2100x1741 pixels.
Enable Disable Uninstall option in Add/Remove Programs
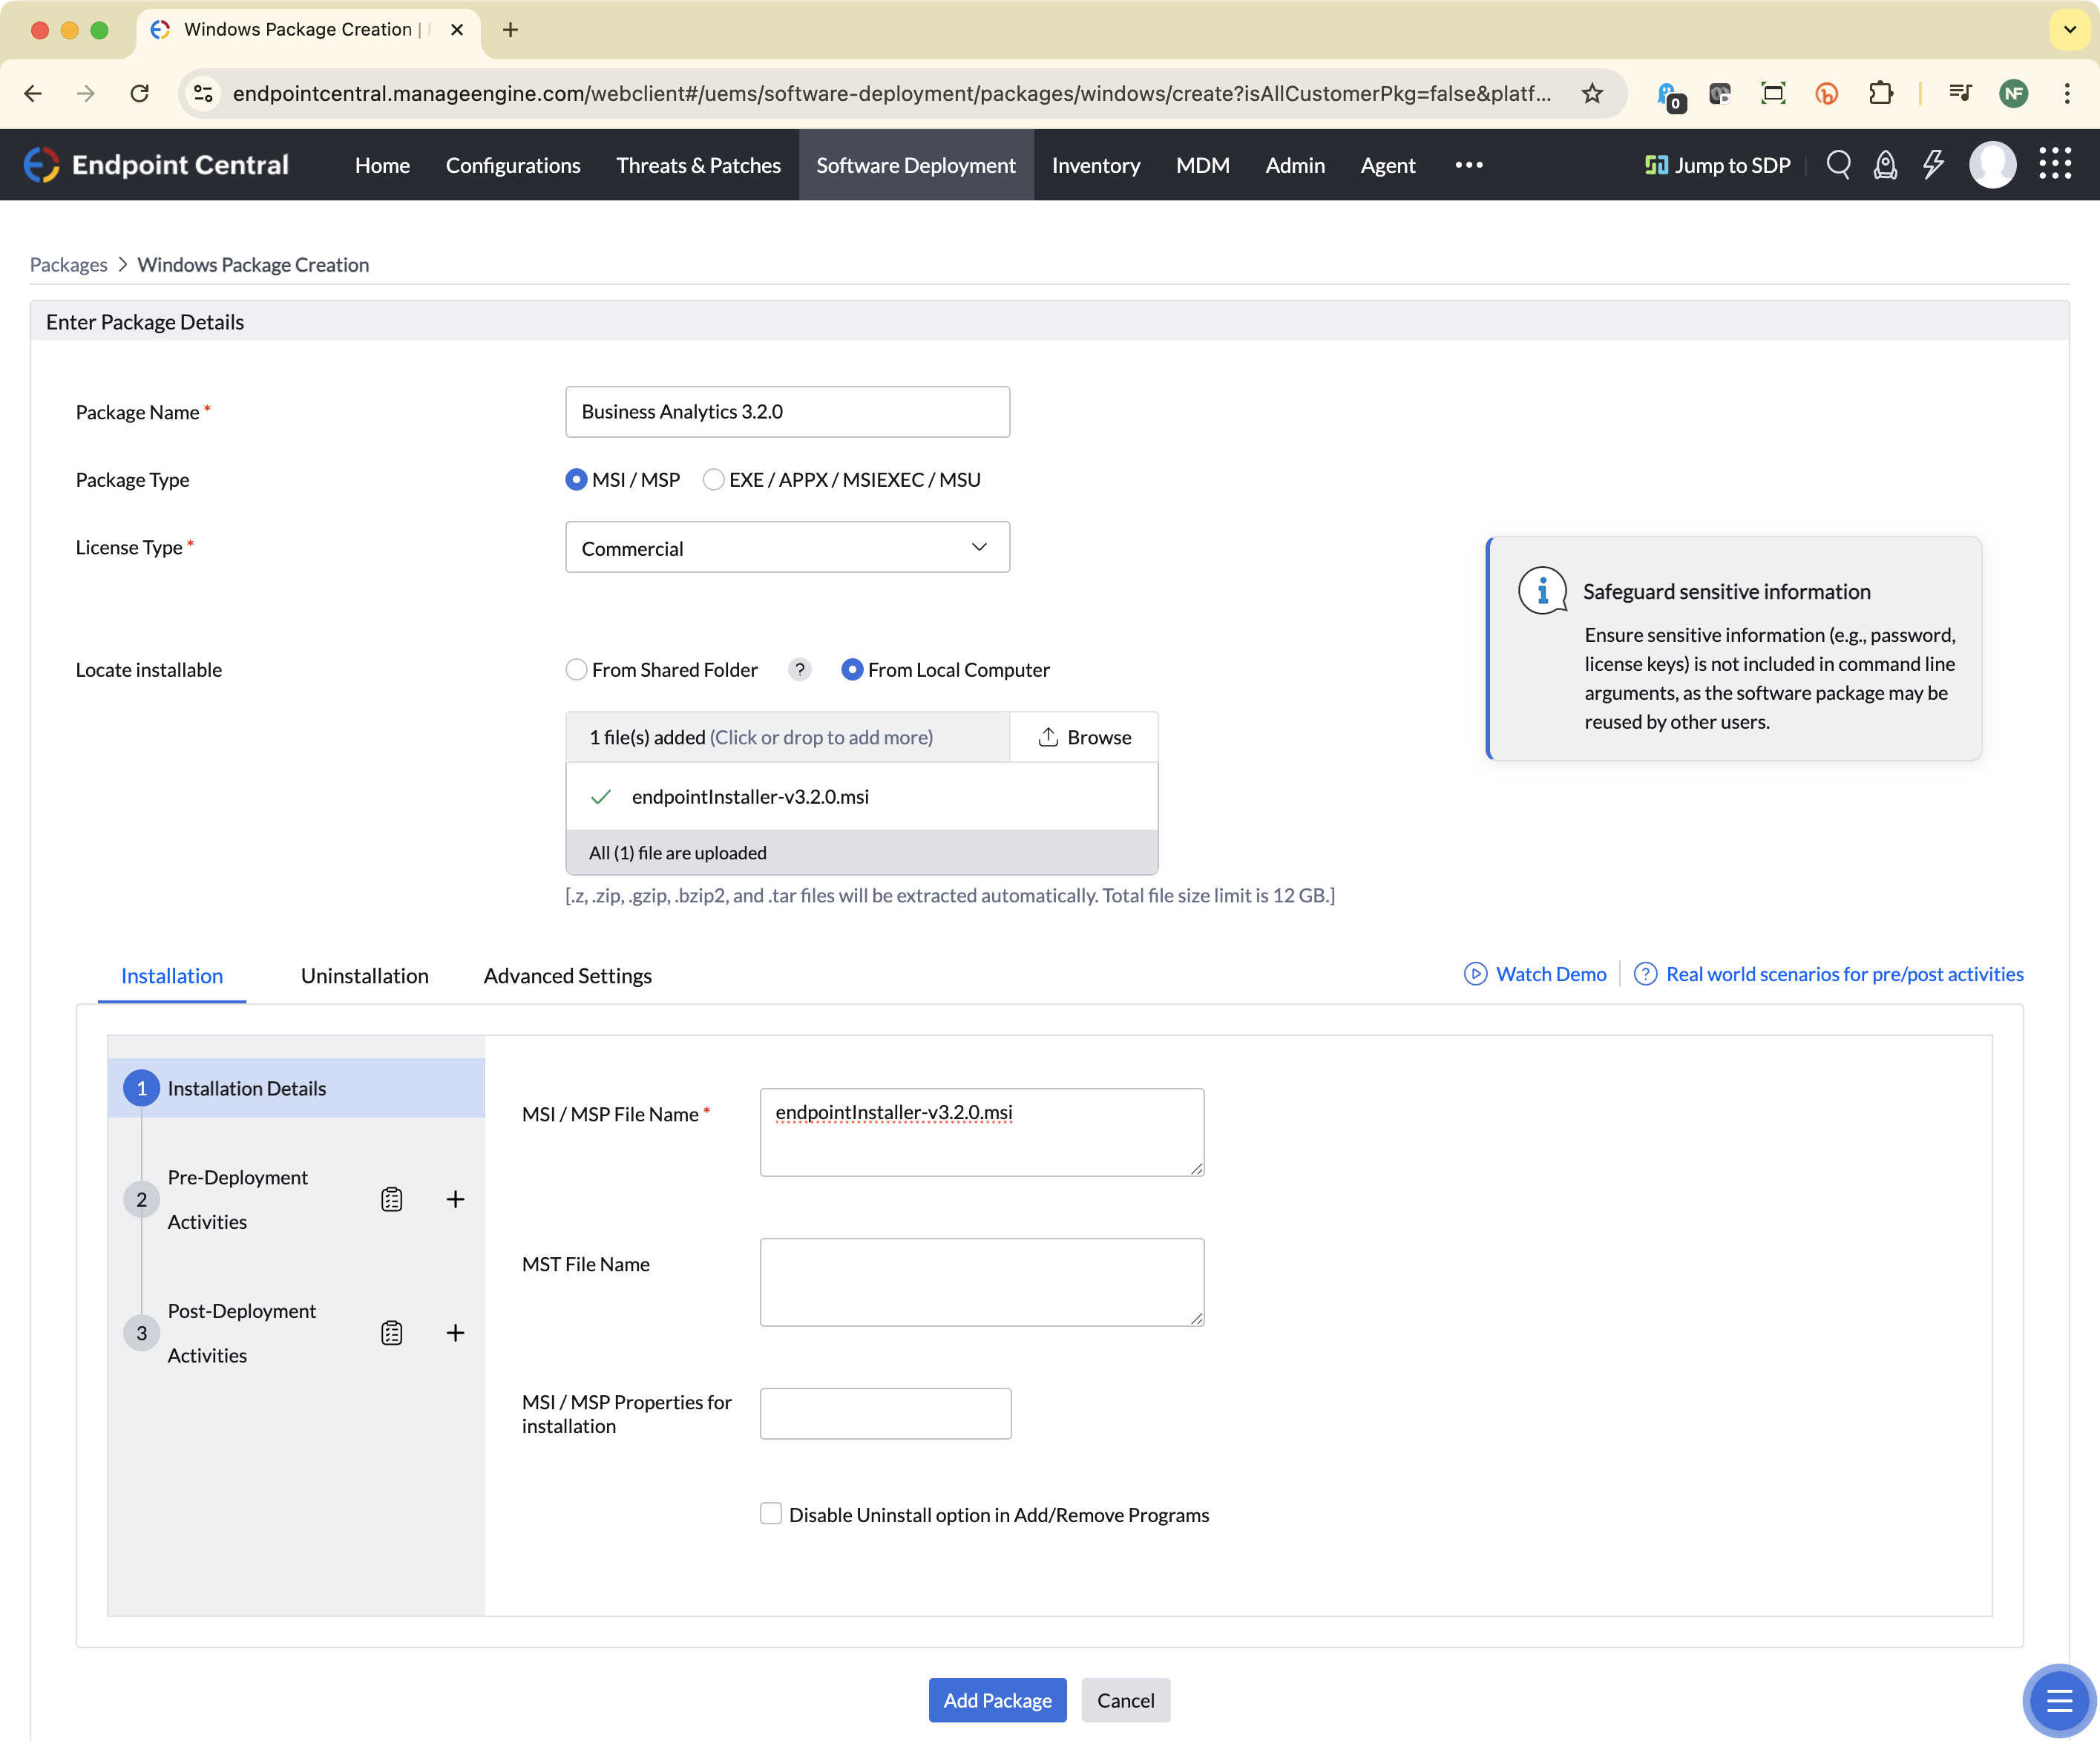(x=770, y=1514)
